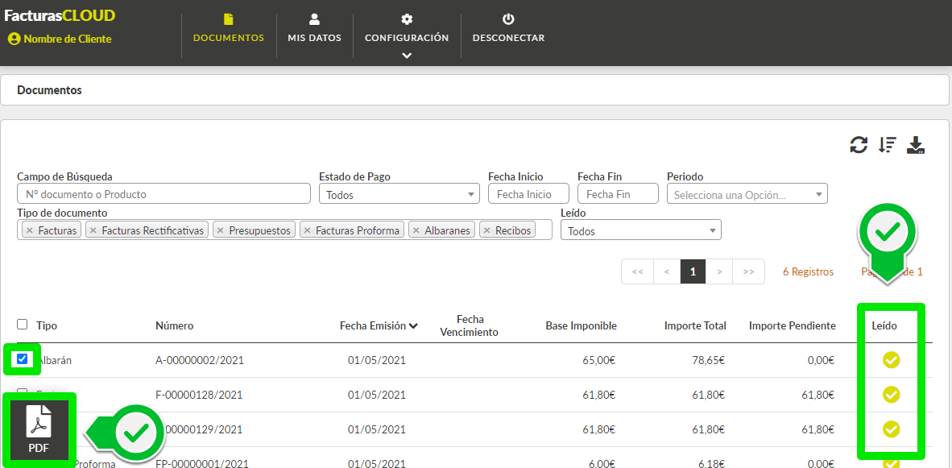Click the sort order icon
952x468 pixels.
coord(887,145)
